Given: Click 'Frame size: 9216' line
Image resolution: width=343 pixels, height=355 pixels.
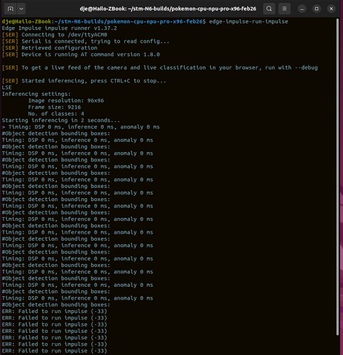Looking at the screenshot, I should (x=54, y=107).
